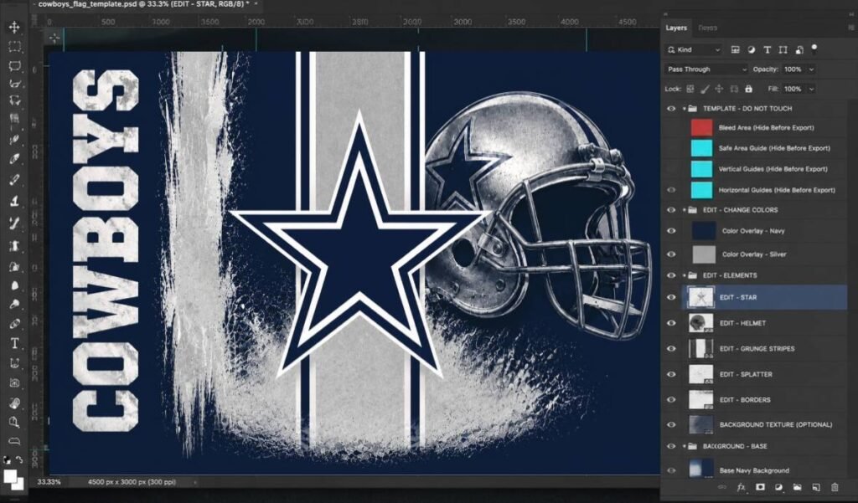Delete layer with trash icon
858x503 pixels.
coord(835,486)
